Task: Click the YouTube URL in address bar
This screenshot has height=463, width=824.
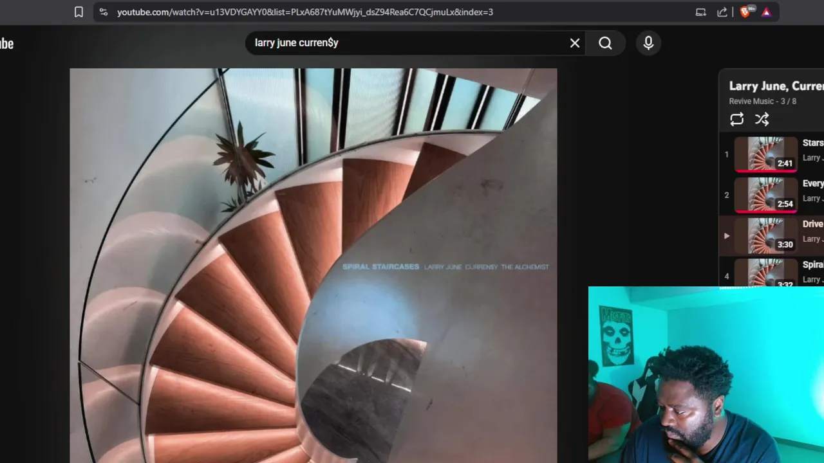Action: pos(305,12)
